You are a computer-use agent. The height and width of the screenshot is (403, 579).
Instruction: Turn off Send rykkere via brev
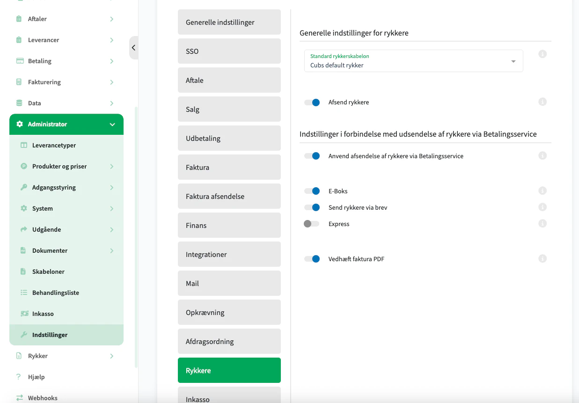coord(312,207)
